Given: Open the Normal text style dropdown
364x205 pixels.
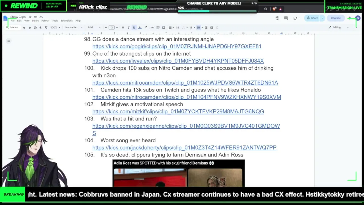Looking at the screenshot, I should click(x=74, y=28).
